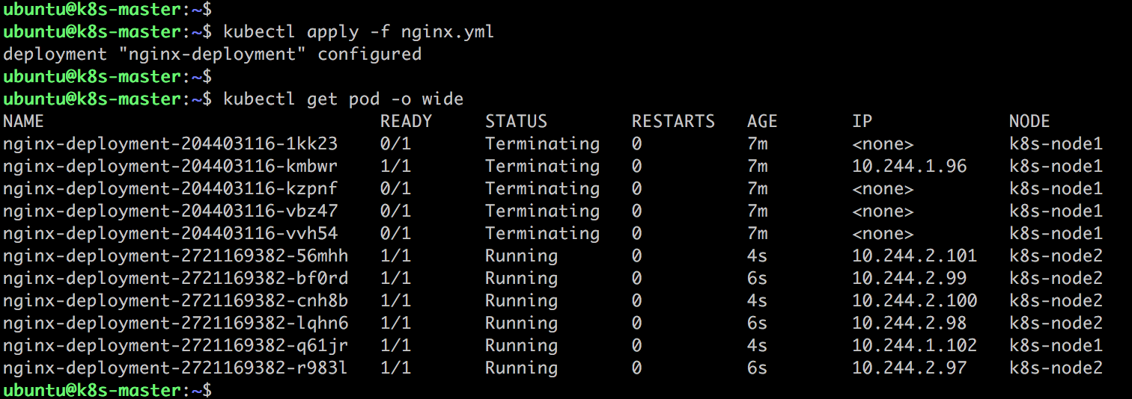Image resolution: width=1132 pixels, height=399 pixels.
Task: Select pod name nginx-deployment-204403116-kzpnf
Action: 171,188
